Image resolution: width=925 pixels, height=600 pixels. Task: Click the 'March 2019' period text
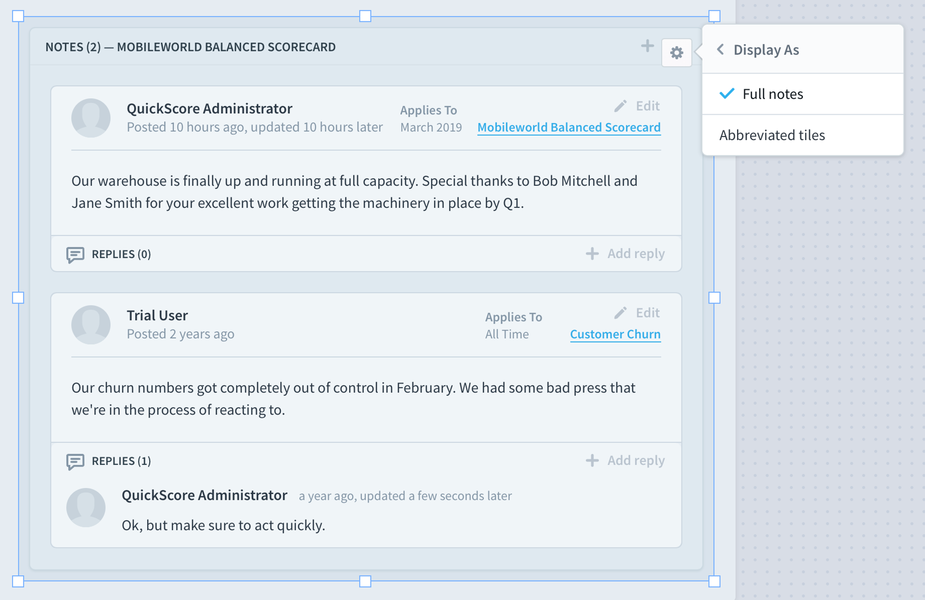pos(431,127)
